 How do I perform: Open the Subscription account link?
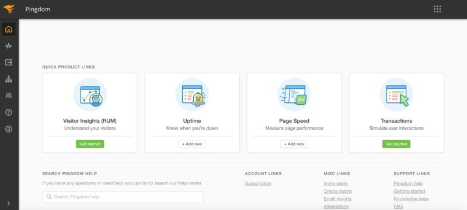pos(258,184)
